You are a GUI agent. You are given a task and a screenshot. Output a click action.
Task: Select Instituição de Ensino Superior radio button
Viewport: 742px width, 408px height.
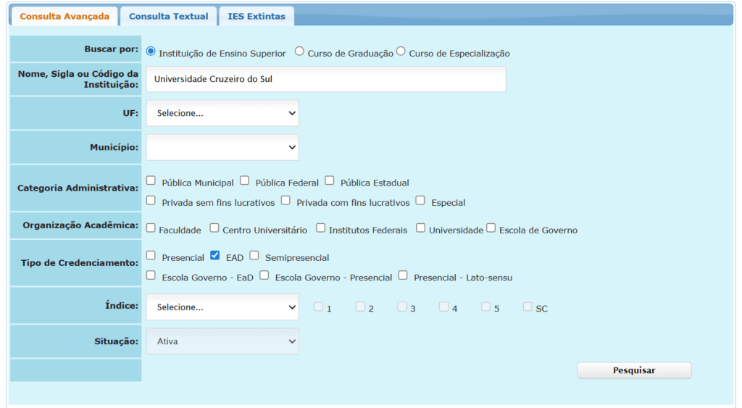(151, 51)
